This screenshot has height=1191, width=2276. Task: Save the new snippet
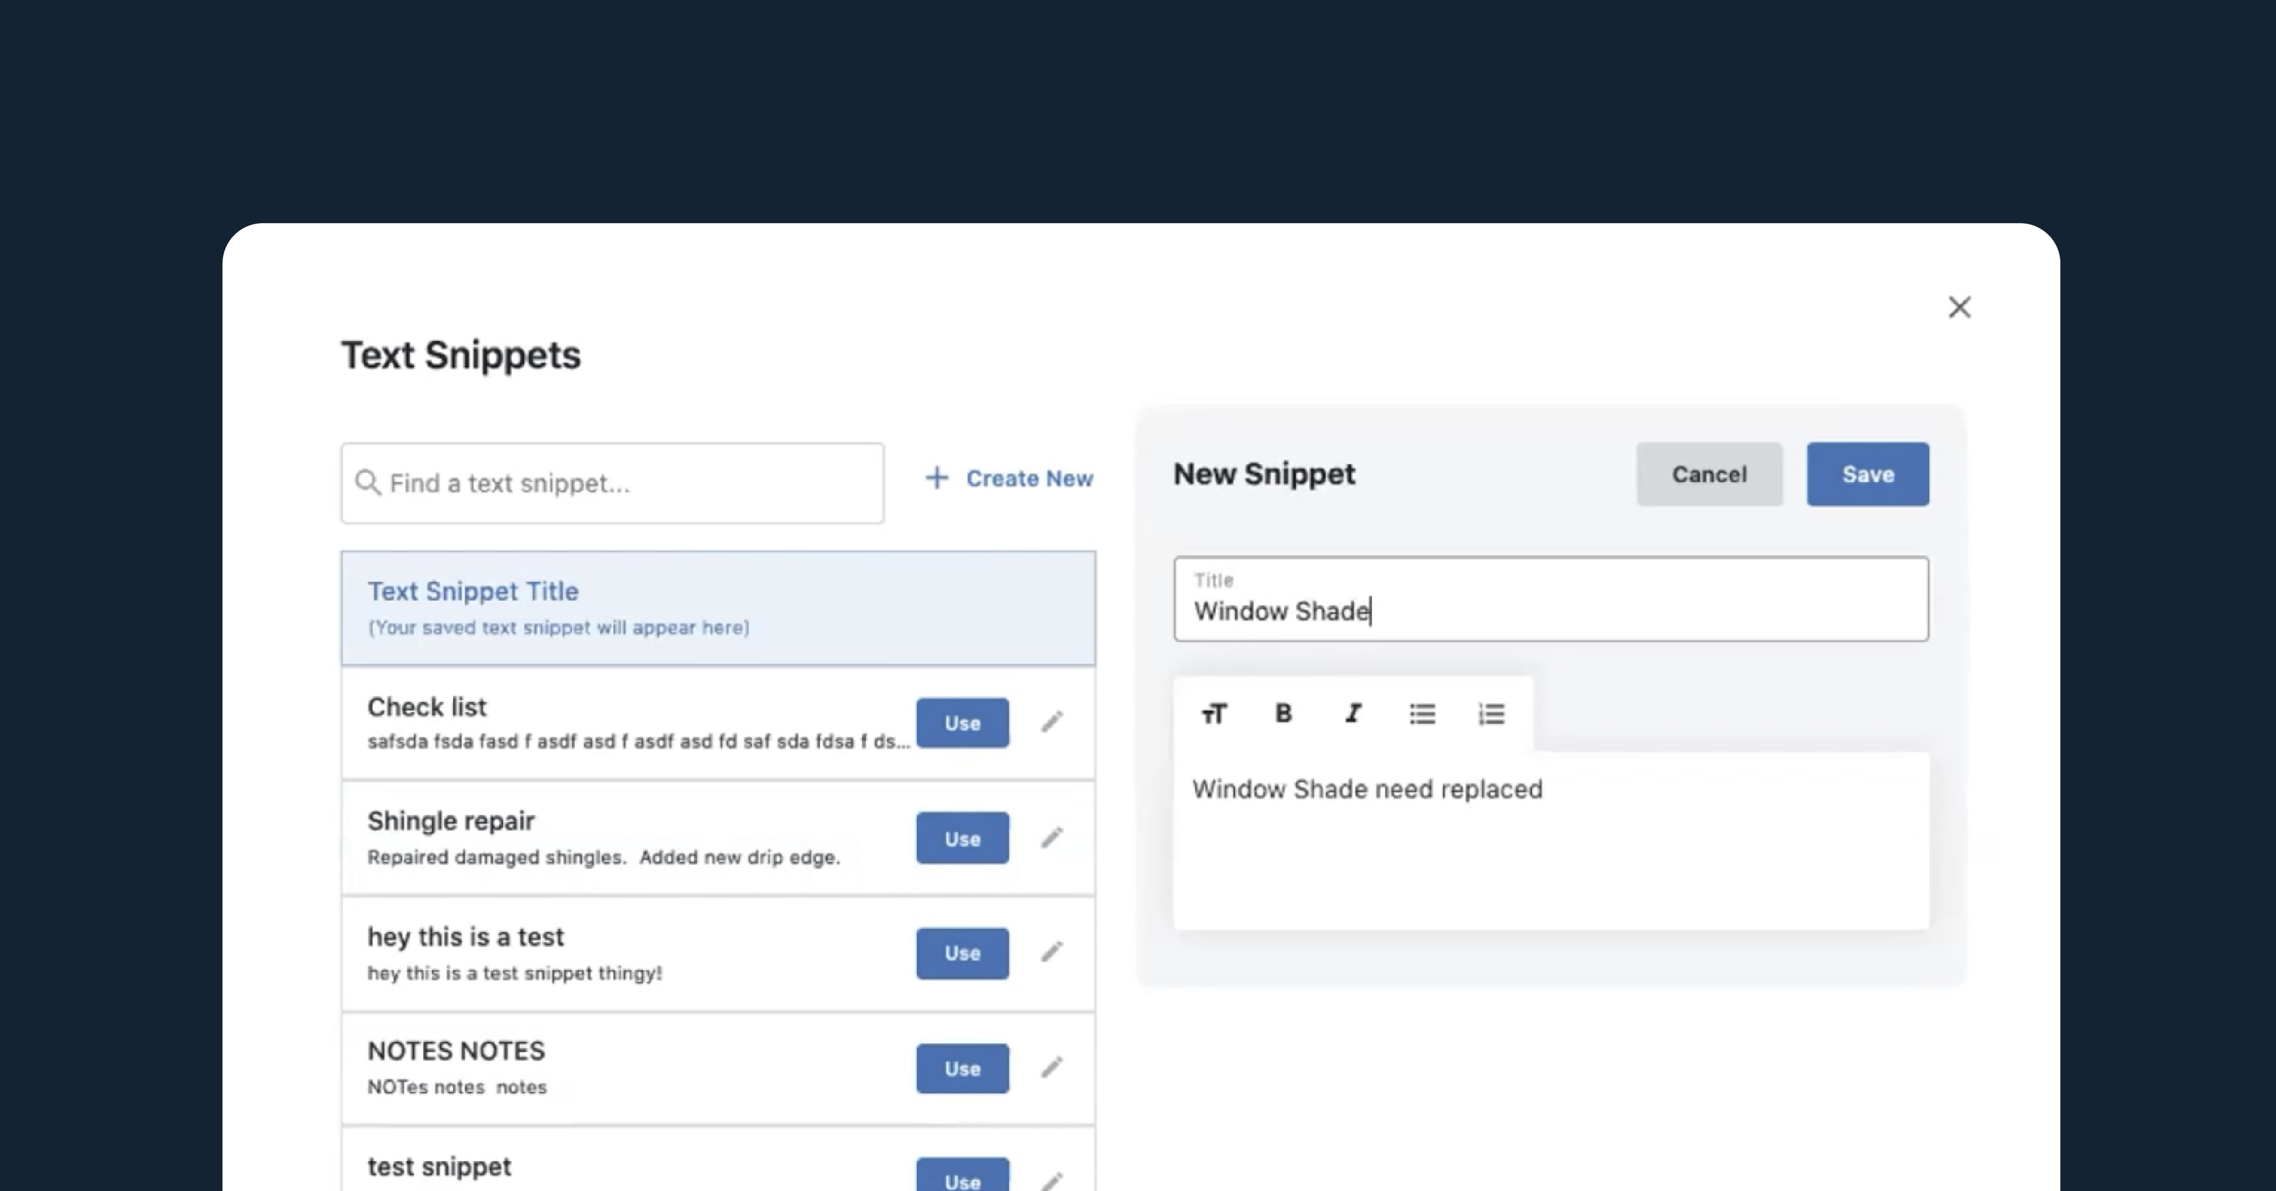(x=1867, y=475)
